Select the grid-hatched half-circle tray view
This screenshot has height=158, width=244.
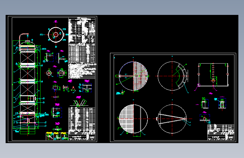133,119
